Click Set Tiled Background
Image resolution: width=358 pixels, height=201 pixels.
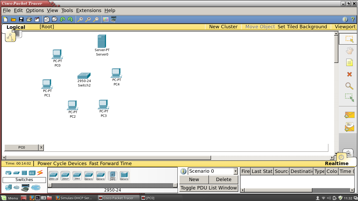pos(302,27)
